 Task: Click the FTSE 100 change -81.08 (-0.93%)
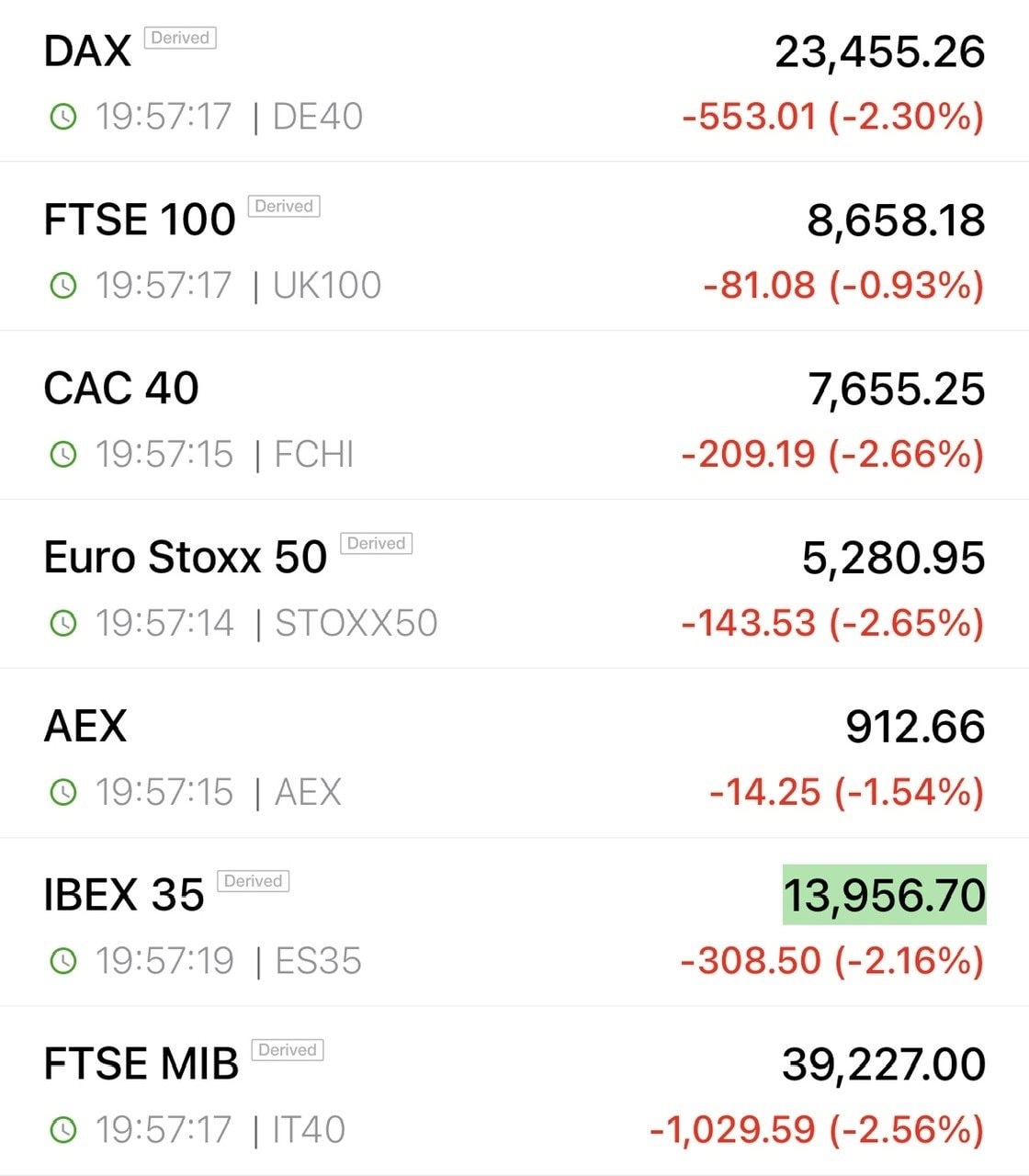coord(843,286)
